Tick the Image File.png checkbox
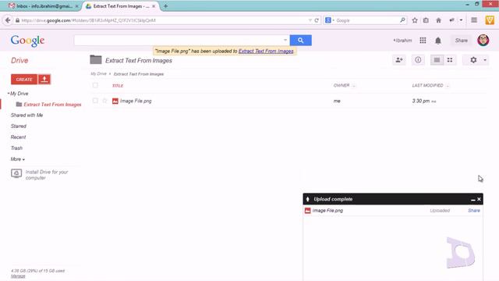The image size is (499, 281). 95,101
